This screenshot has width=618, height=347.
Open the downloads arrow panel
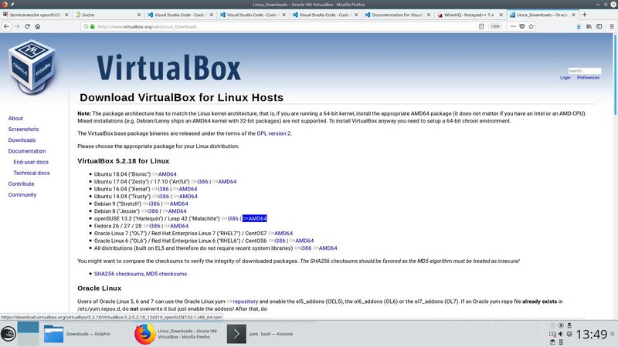(x=578, y=26)
